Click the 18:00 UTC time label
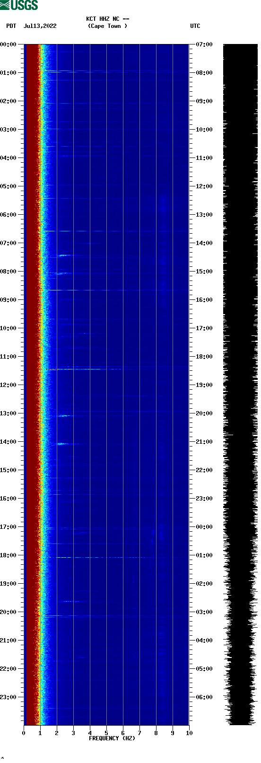 tap(204, 357)
